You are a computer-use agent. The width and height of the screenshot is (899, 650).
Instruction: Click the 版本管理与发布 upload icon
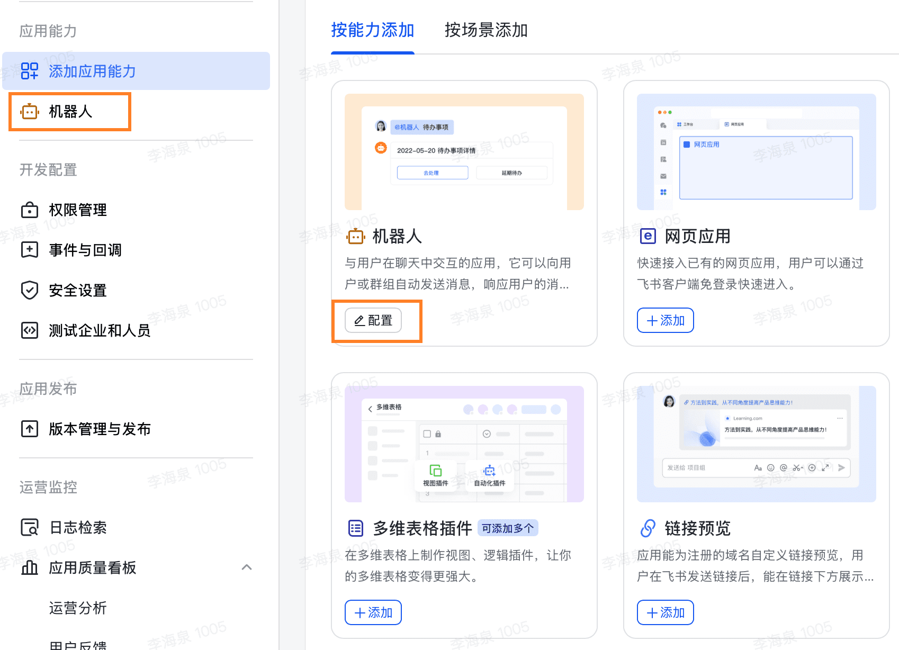30,429
